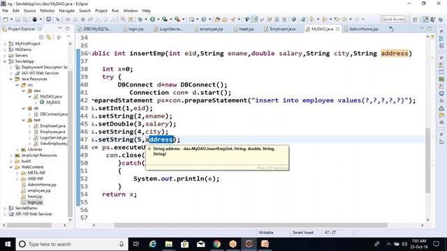Expand the MyFirstProject tree node

(5, 44)
